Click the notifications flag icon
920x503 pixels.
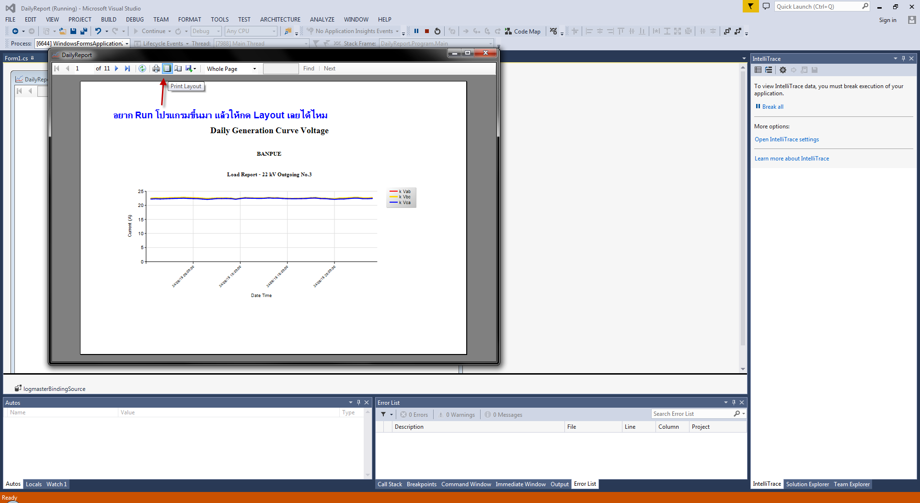(x=750, y=6)
